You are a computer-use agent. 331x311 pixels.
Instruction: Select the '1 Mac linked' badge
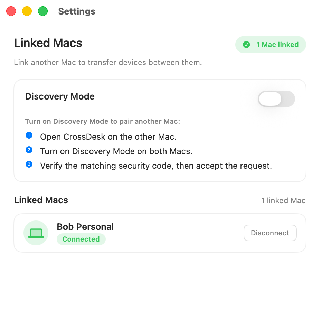(271, 45)
